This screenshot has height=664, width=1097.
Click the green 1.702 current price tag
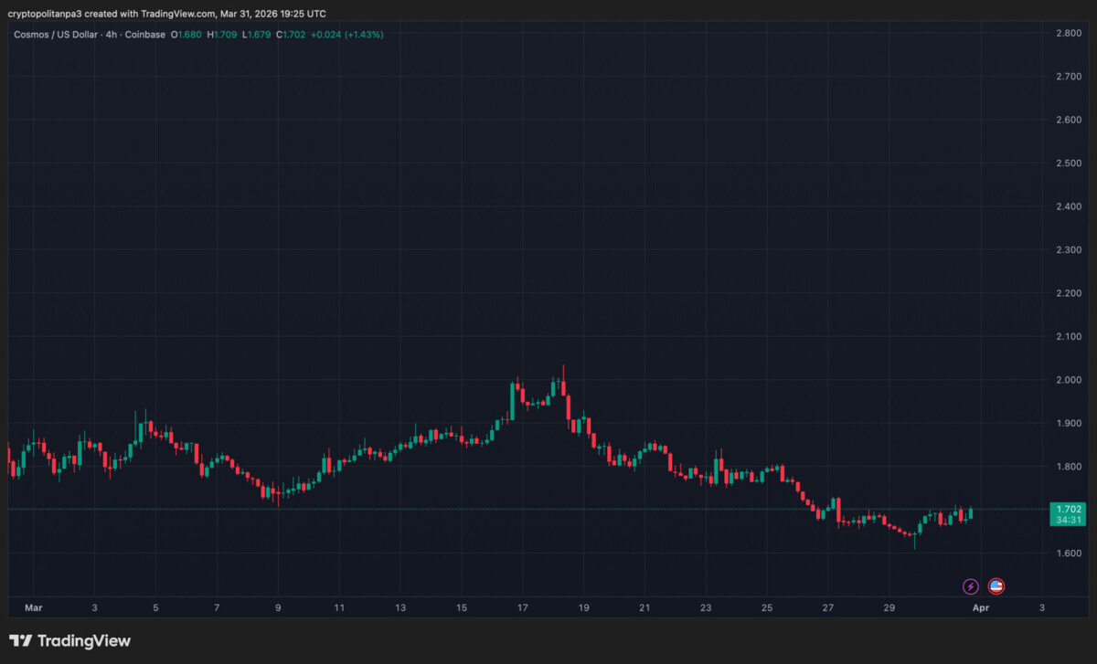coord(1069,509)
